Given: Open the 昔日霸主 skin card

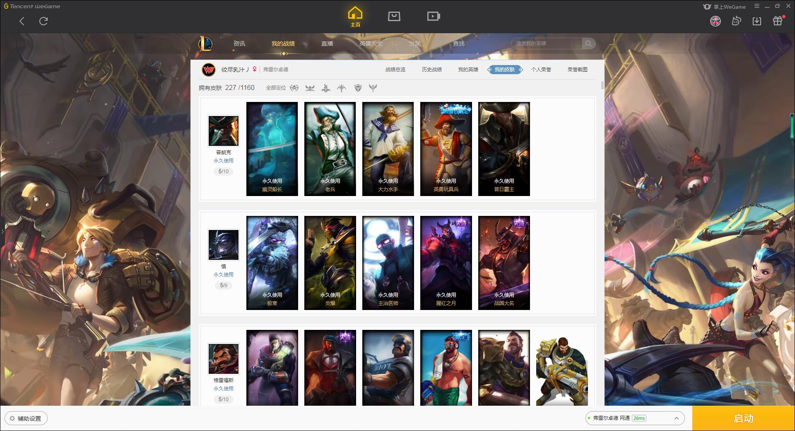Looking at the screenshot, I should pyautogui.click(x=504, y=149).
